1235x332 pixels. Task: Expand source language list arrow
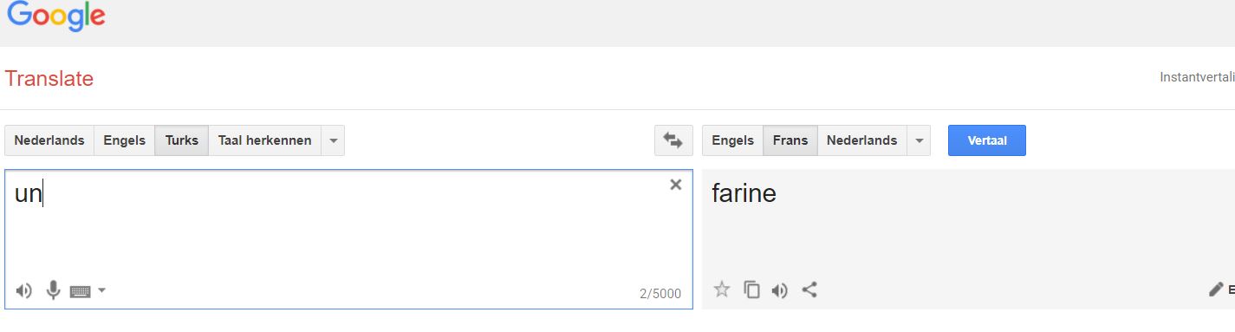(333, 140)
